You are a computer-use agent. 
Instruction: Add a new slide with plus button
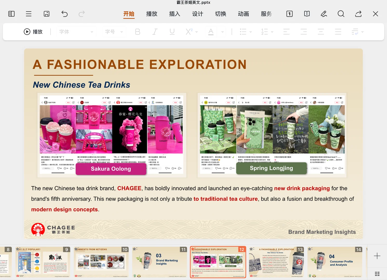(x=377, y=256)
